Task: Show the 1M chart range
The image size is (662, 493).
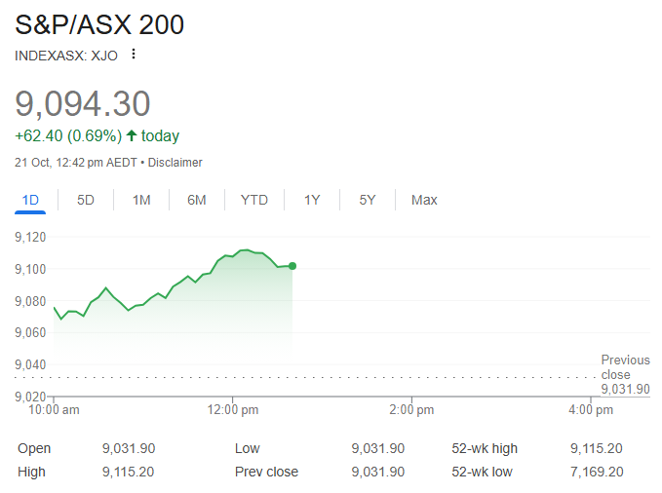Action: point(141,200)
